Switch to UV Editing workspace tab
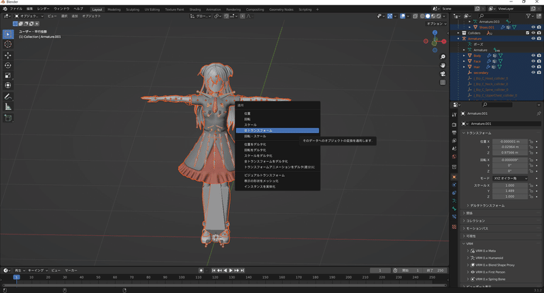Viewport: 544px width, 293px height. 152,10
